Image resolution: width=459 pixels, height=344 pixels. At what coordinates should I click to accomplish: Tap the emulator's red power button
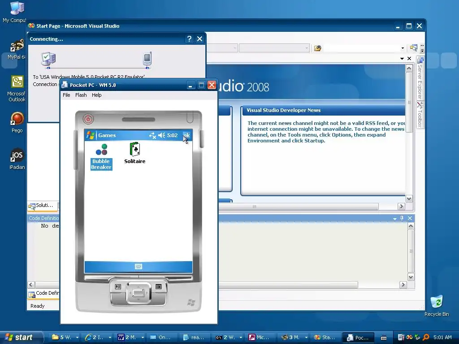click(x=88, y=119)
